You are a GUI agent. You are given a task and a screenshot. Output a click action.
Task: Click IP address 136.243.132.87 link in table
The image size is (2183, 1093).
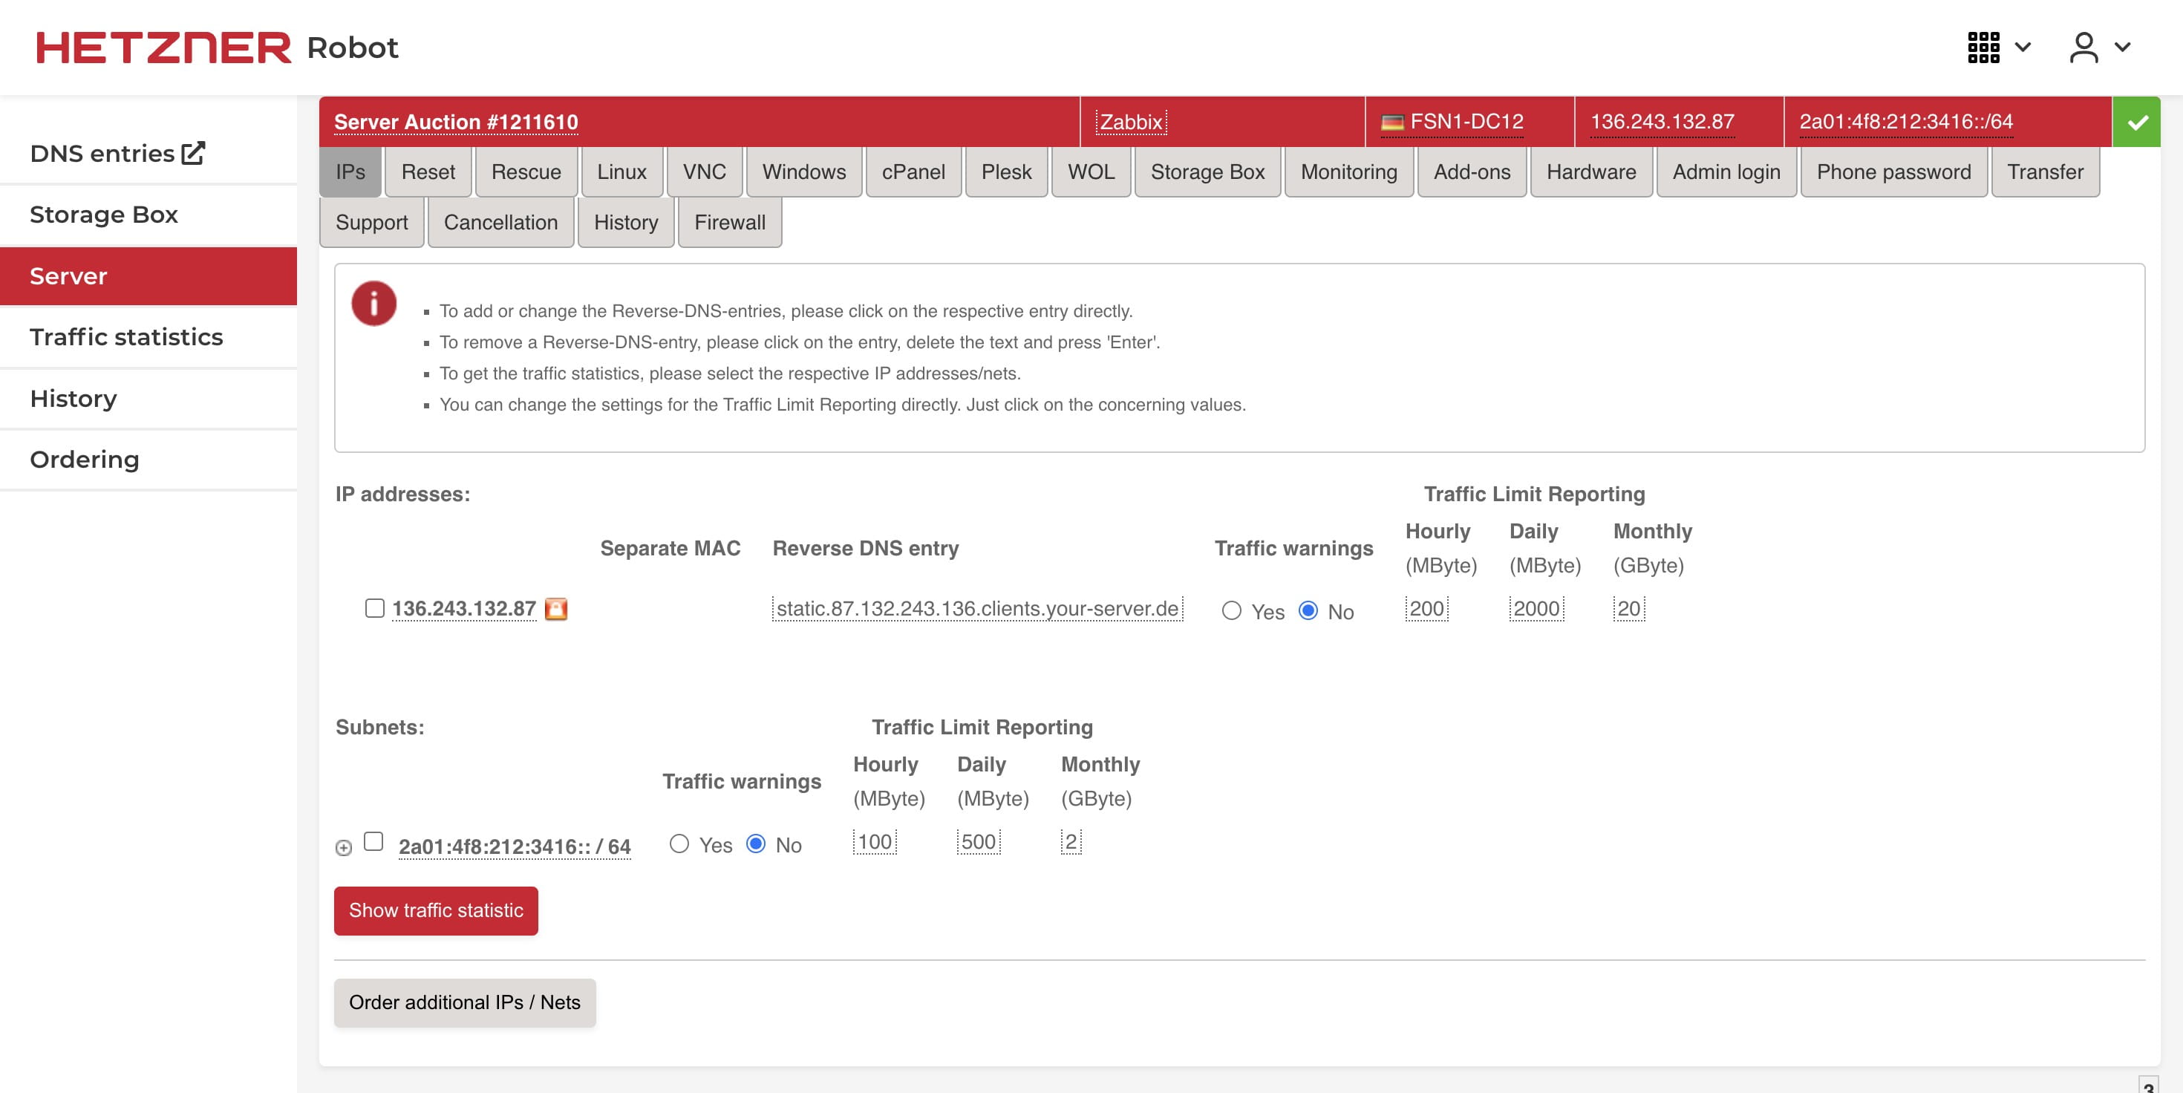coord(463,609)
